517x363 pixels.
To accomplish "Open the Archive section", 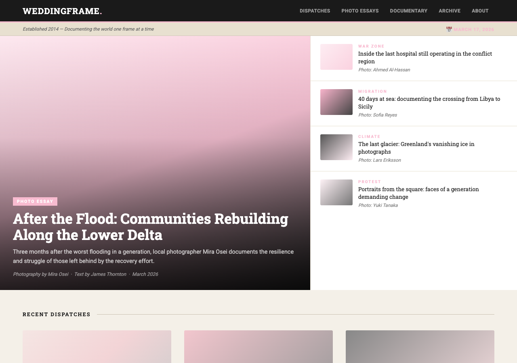I will click(x=449, y=11).
